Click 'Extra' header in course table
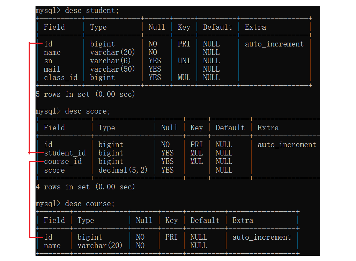 (x=243, y=220)
